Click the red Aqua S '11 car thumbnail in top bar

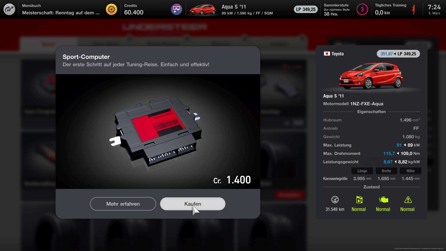pos(202,10)
